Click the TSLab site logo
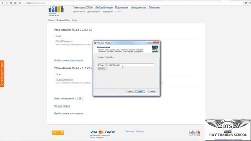This screenshot has height=141, width=251. coord(56,11)
